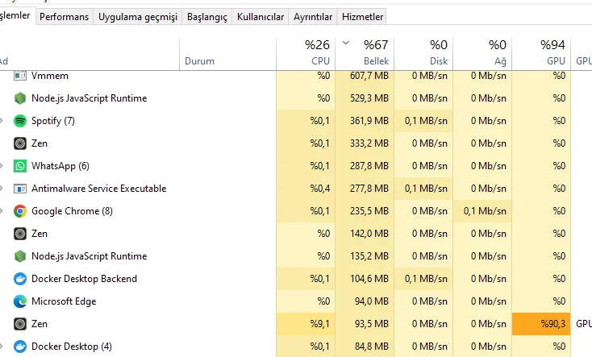This screenshot has height=357, width=592.
Task: Click the 84,8 MB memory cell
Action: point(365,347)
